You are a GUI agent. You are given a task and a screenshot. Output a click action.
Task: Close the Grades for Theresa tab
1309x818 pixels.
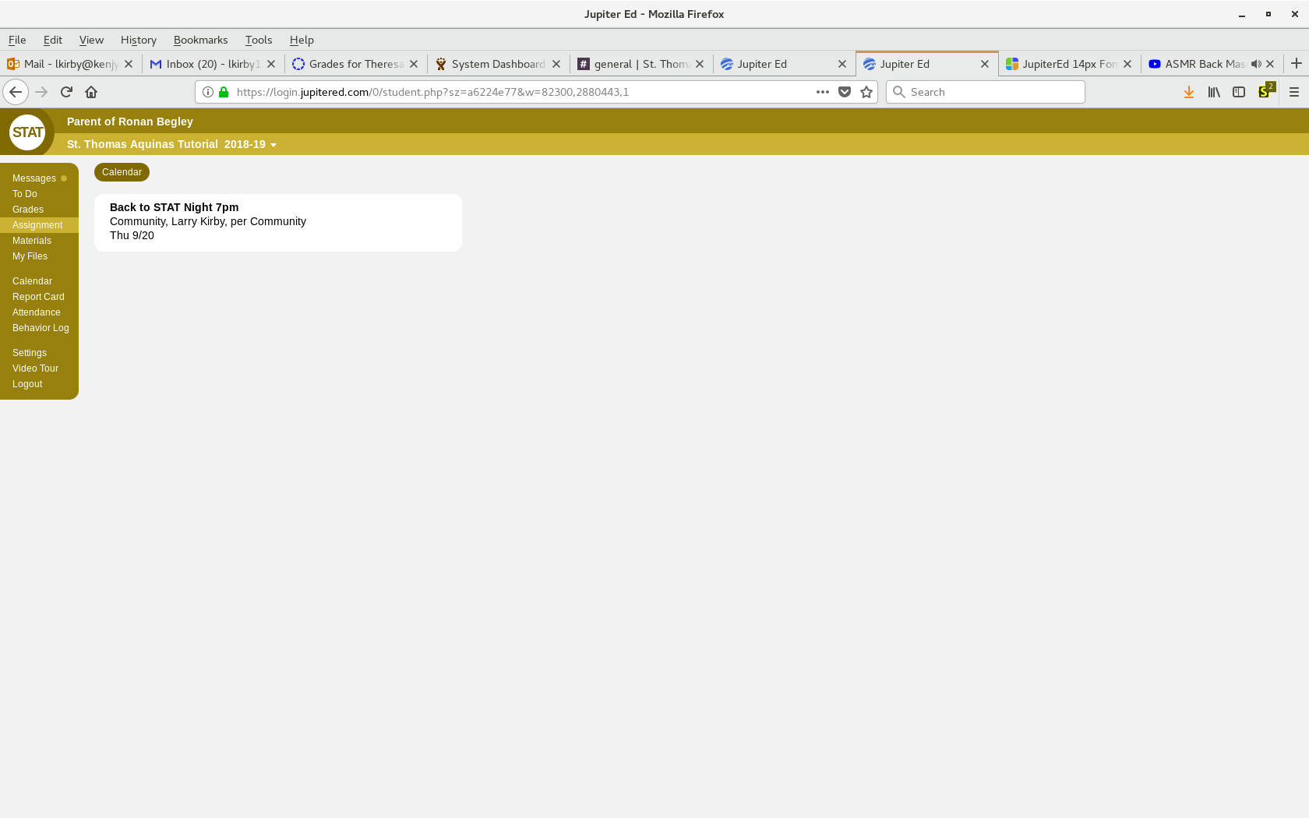(x=414, y=64)
